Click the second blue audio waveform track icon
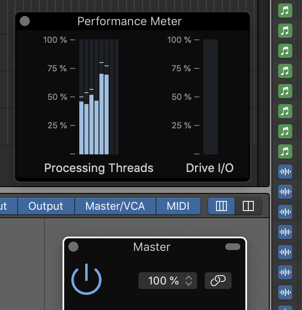Viewport: 302px width, 310px height. (285, 191)
